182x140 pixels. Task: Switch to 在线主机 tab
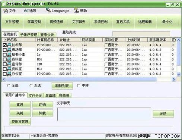point(10,34)
